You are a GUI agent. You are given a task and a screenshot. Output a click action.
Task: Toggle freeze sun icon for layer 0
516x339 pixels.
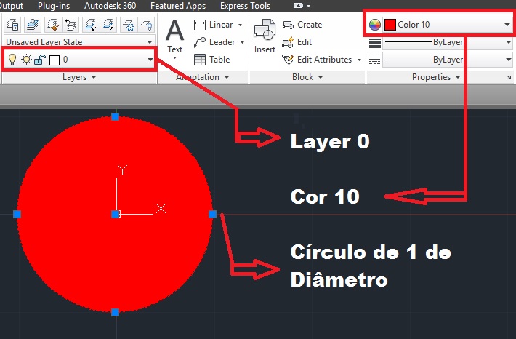click(25, 59)
